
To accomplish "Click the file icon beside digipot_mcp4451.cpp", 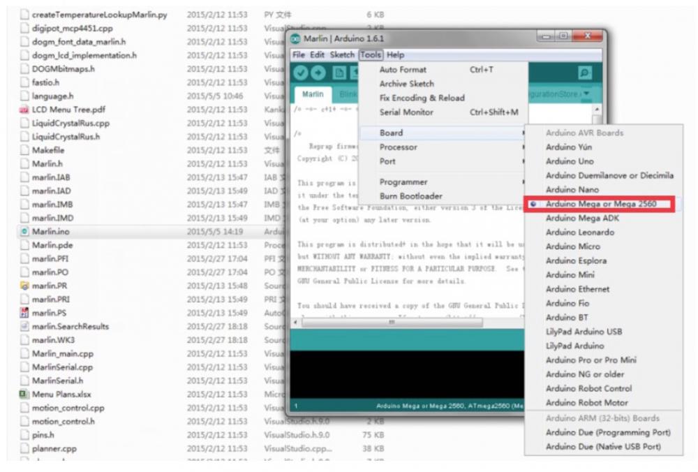I will pos(24,28).
